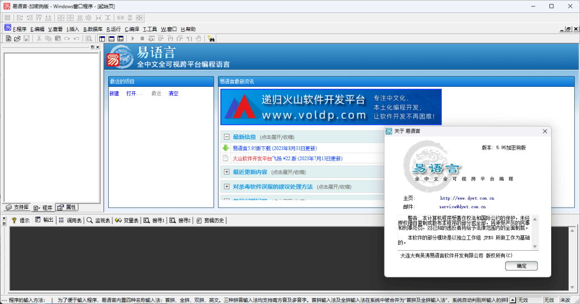Toggle the work-panel layout toolbar icon
580x304 pixels.
click(102, 39)
